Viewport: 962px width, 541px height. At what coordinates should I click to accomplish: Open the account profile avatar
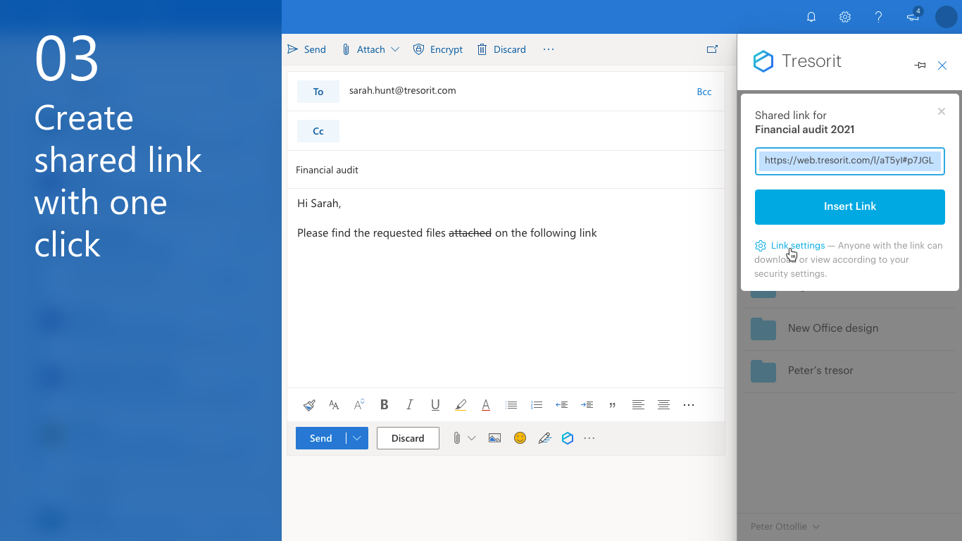[946, 17]
